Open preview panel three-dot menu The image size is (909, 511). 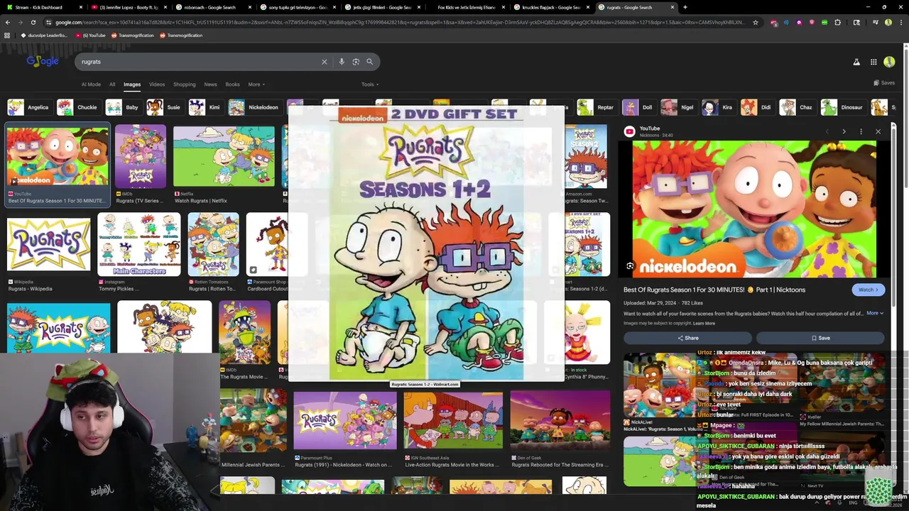[861, 131]
